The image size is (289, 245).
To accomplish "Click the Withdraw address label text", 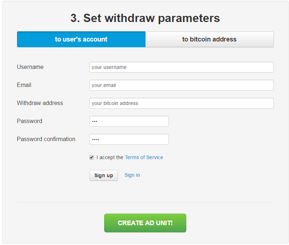I will click(x=40, y=103).
